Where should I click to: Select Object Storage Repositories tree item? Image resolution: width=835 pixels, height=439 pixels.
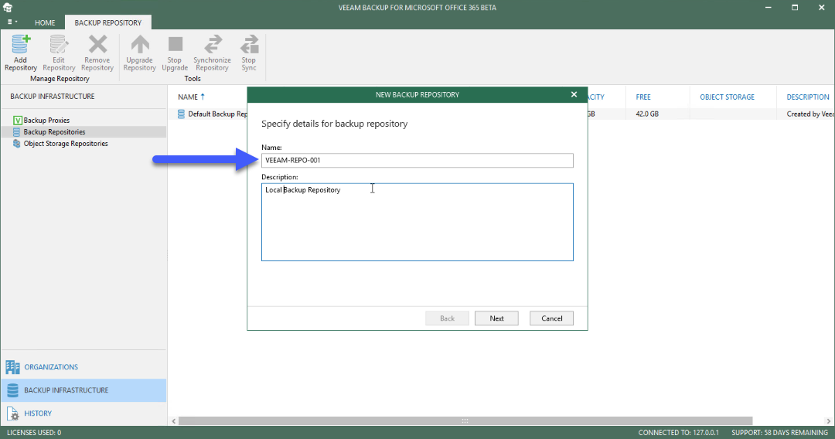pyautogui.click(x=66, y=144)
